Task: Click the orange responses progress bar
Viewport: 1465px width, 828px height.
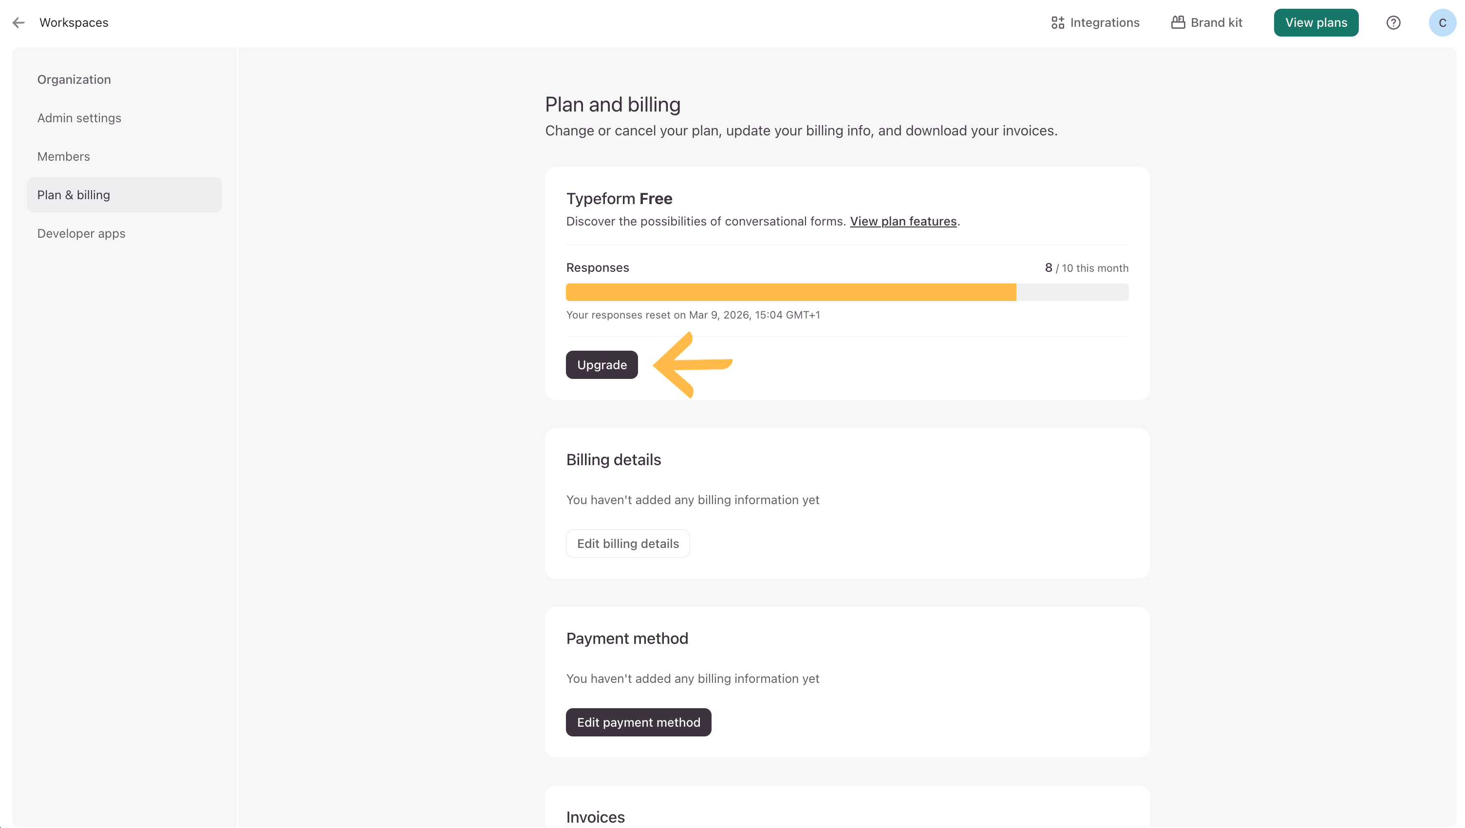Action: (x=790, y=292)
